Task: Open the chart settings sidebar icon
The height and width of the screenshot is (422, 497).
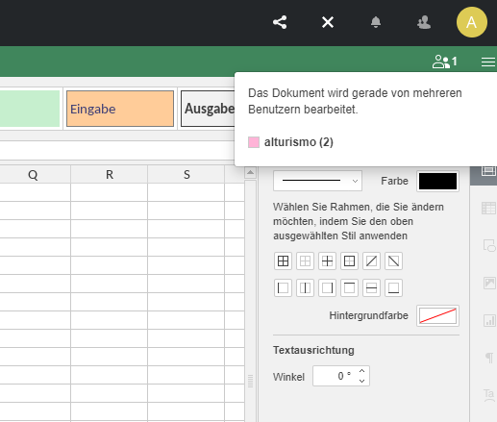Action: click(x=489, y=320)
